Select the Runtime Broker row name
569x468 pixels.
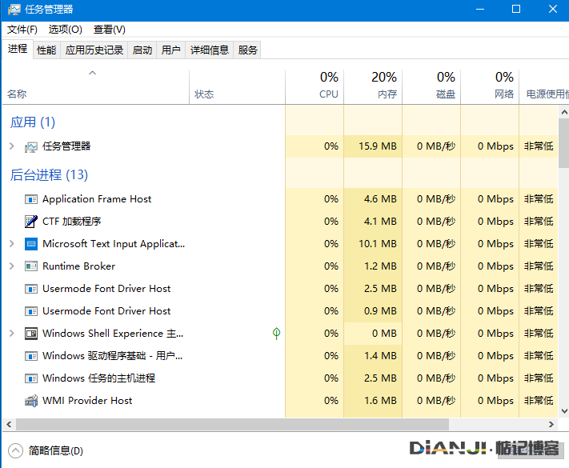click(78, 266)
